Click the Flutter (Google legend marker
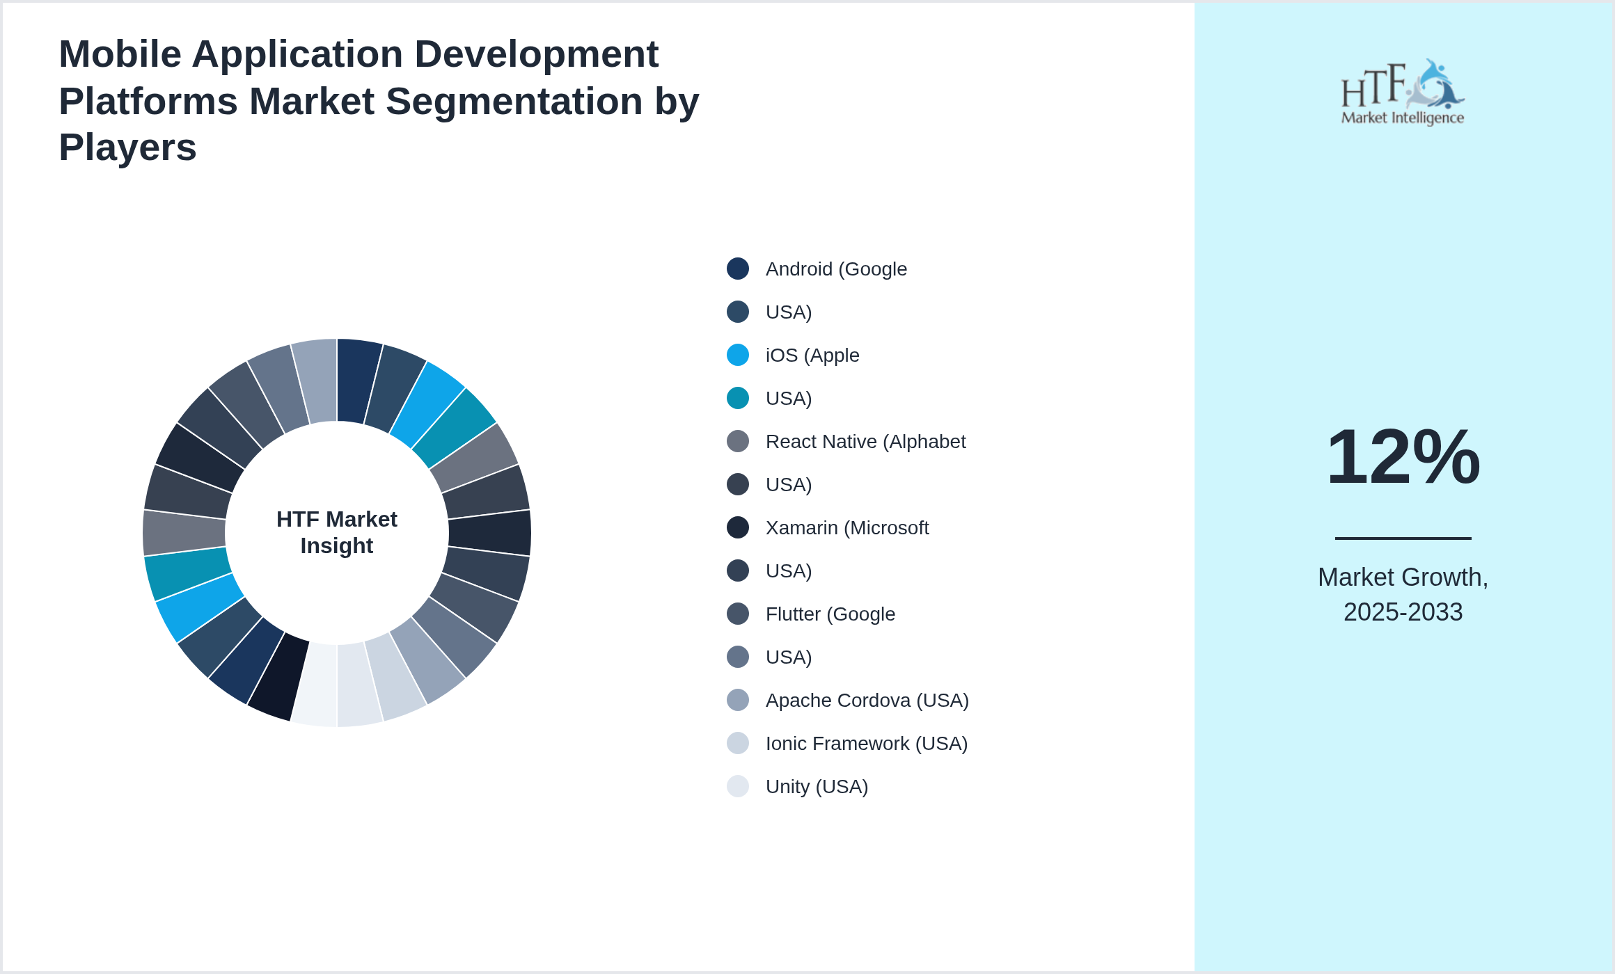1615x974 pixels. click(736, 614)
